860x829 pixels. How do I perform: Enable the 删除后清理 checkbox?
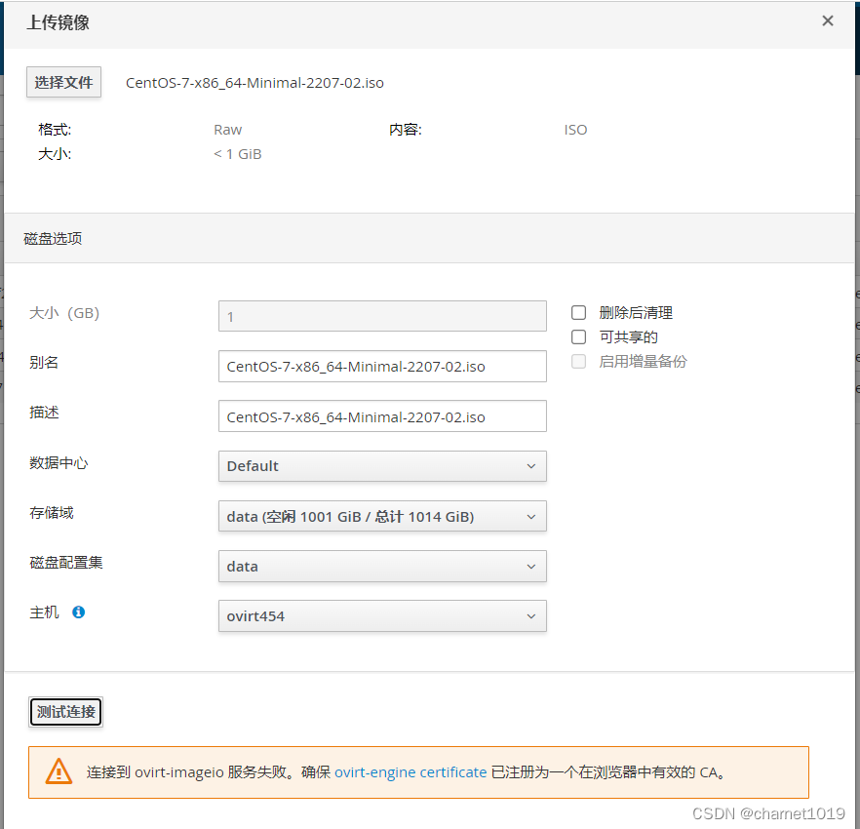click(578, 313)
